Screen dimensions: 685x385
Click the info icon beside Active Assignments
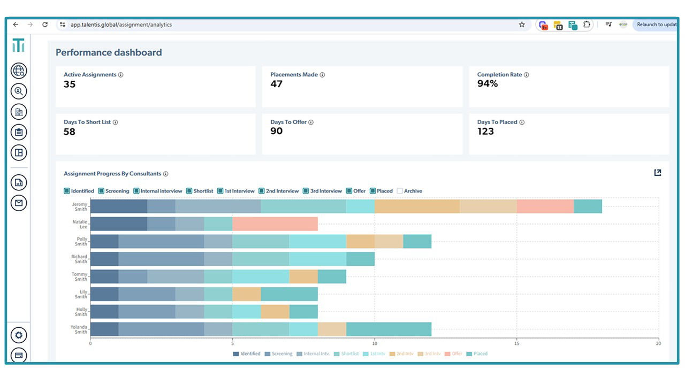point(120,75)
